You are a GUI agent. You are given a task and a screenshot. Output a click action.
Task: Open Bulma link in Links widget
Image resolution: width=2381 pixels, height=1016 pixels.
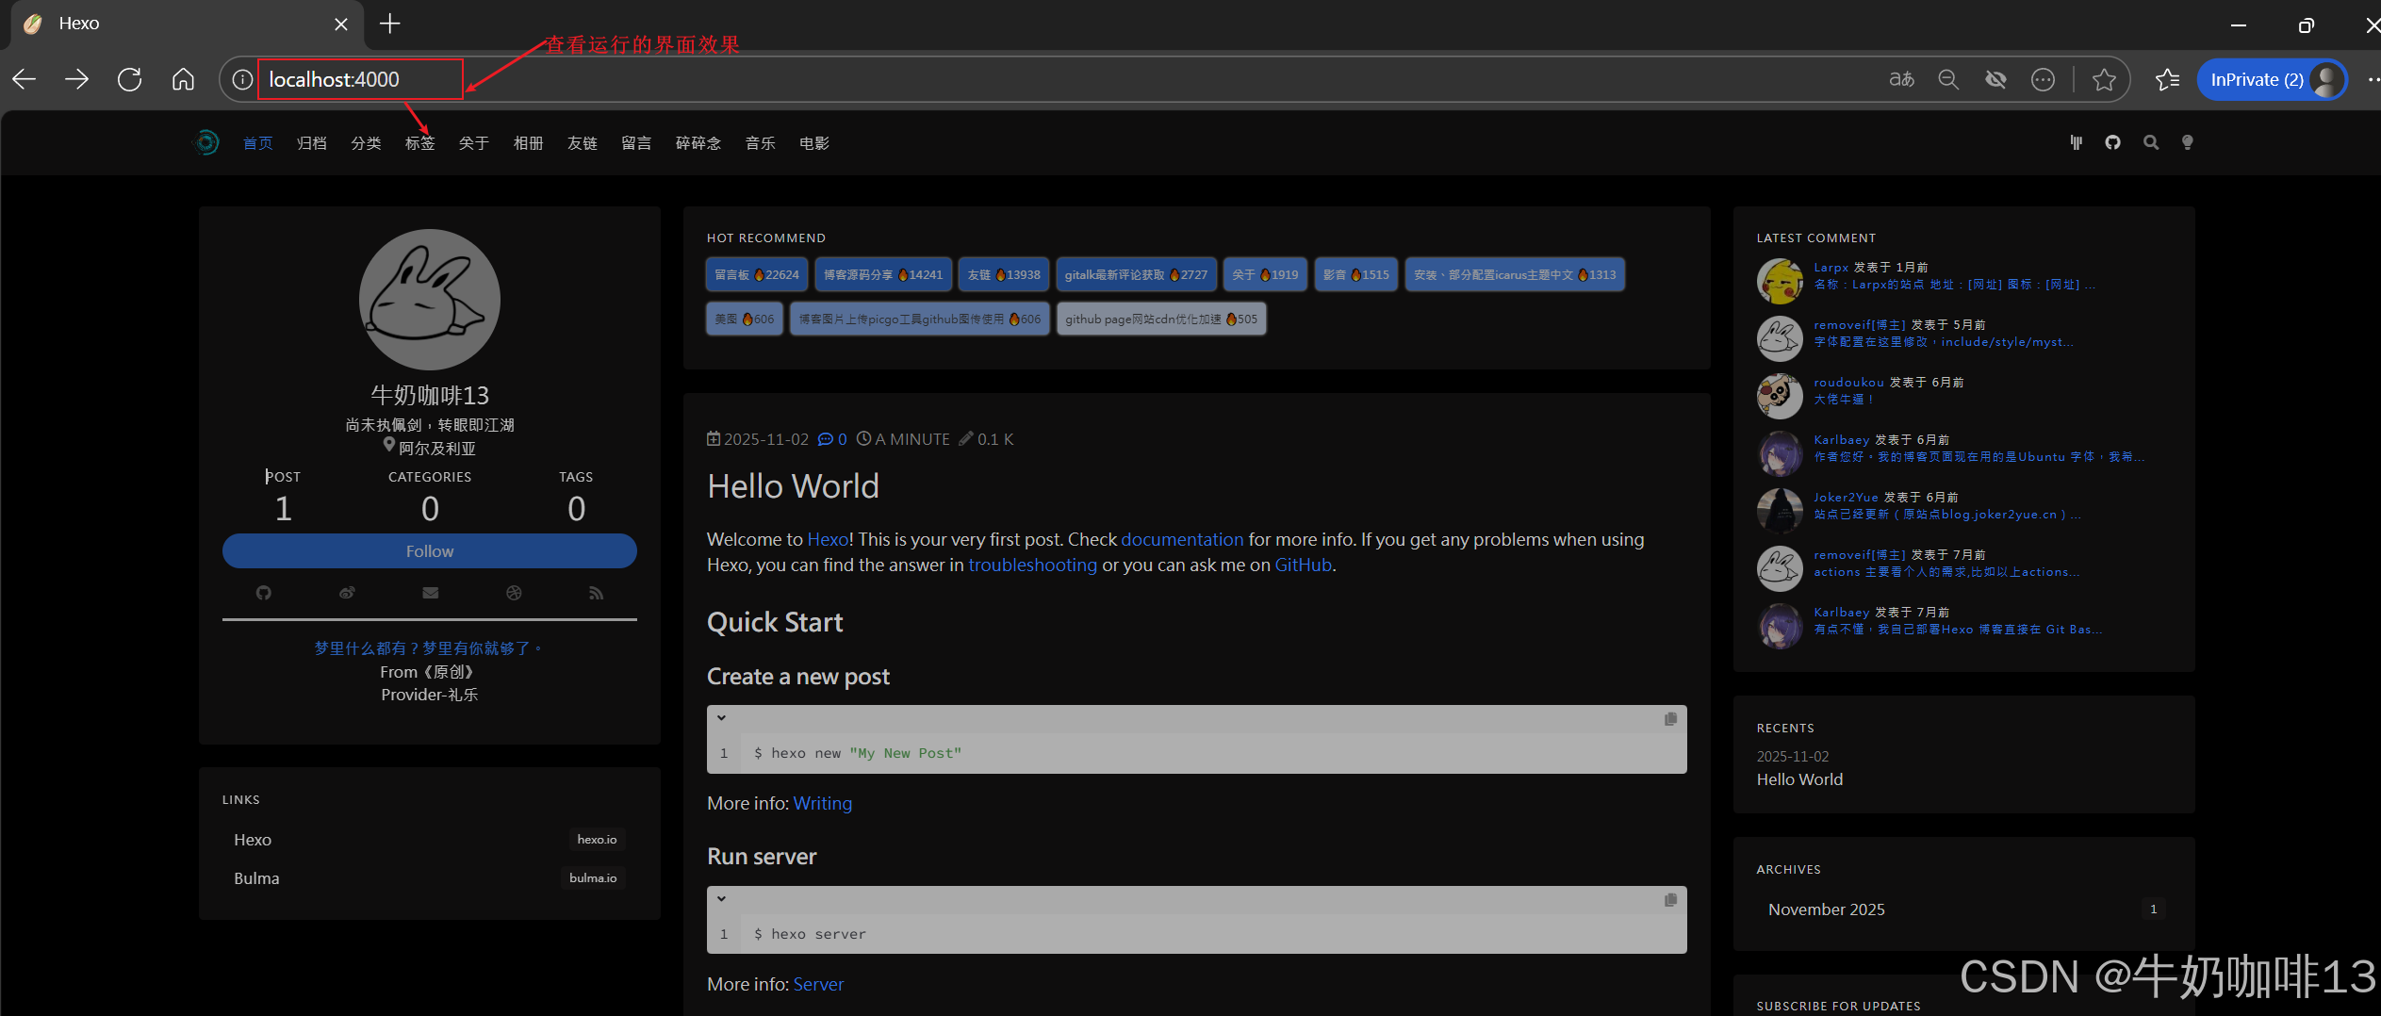click(429, 878)
